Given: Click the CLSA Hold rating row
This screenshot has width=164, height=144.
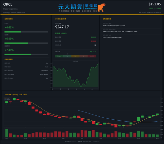Looking at the screenshot, I should click(26, 67).
